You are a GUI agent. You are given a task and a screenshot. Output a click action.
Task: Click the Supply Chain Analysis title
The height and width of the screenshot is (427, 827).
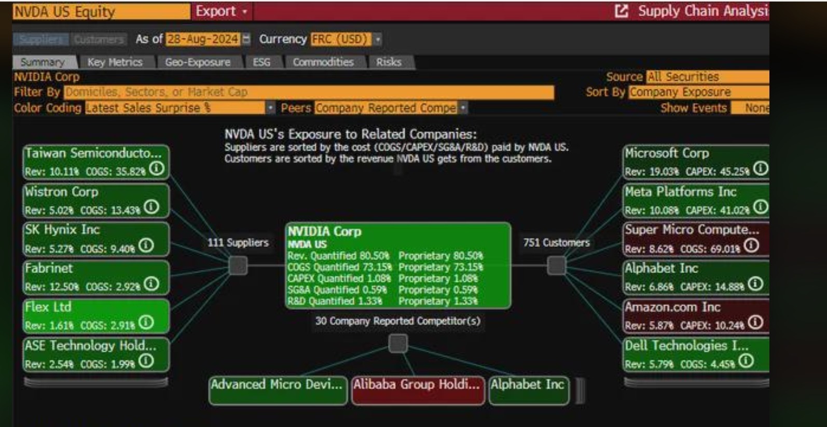click(704, 11)
